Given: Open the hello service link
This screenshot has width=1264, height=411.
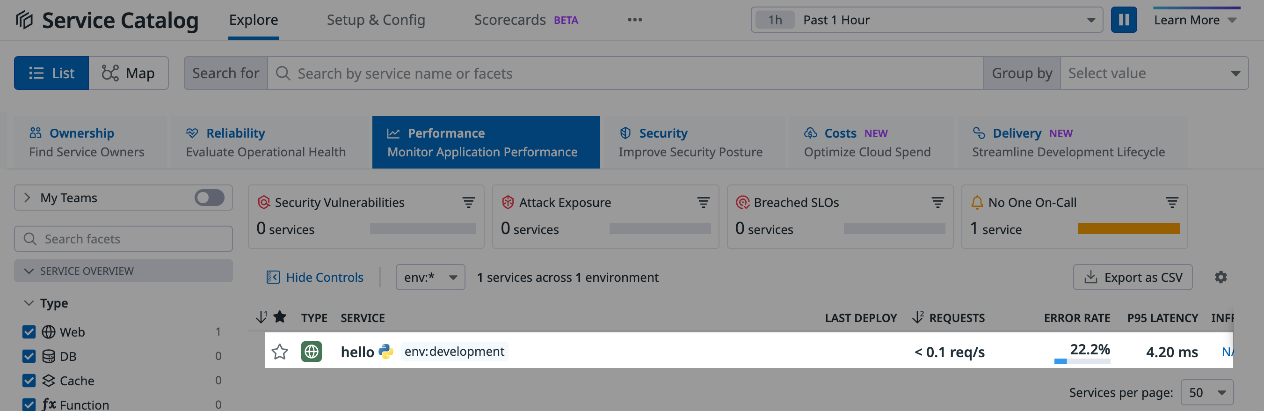Looking at the screenshot, I should (x=357, y=352).
